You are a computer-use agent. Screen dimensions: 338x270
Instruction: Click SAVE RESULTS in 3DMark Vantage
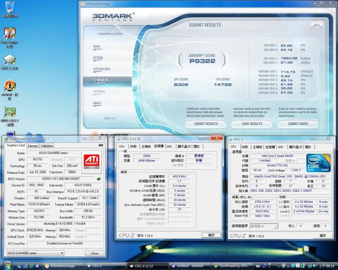coord(252,124)
